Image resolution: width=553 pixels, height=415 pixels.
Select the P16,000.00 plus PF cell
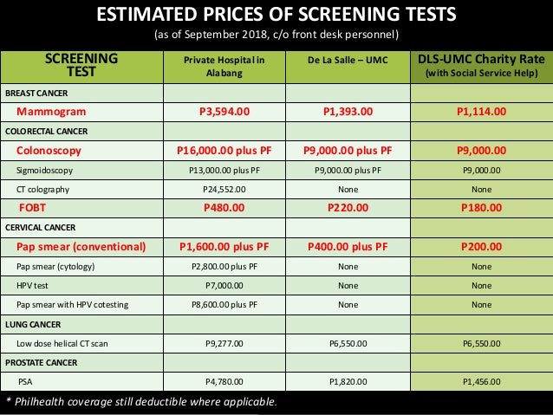tap(224, 151)
